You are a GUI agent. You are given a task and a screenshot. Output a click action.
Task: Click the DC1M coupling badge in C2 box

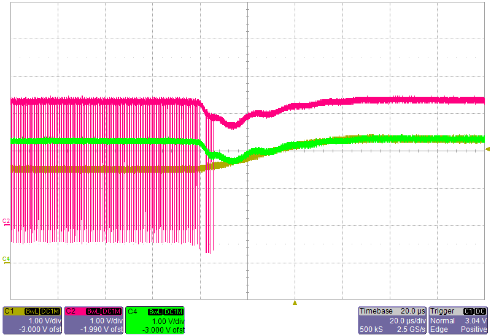(112, 311)
